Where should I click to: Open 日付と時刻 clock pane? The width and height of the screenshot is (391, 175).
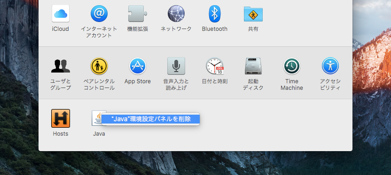click(x=215, y=66)
